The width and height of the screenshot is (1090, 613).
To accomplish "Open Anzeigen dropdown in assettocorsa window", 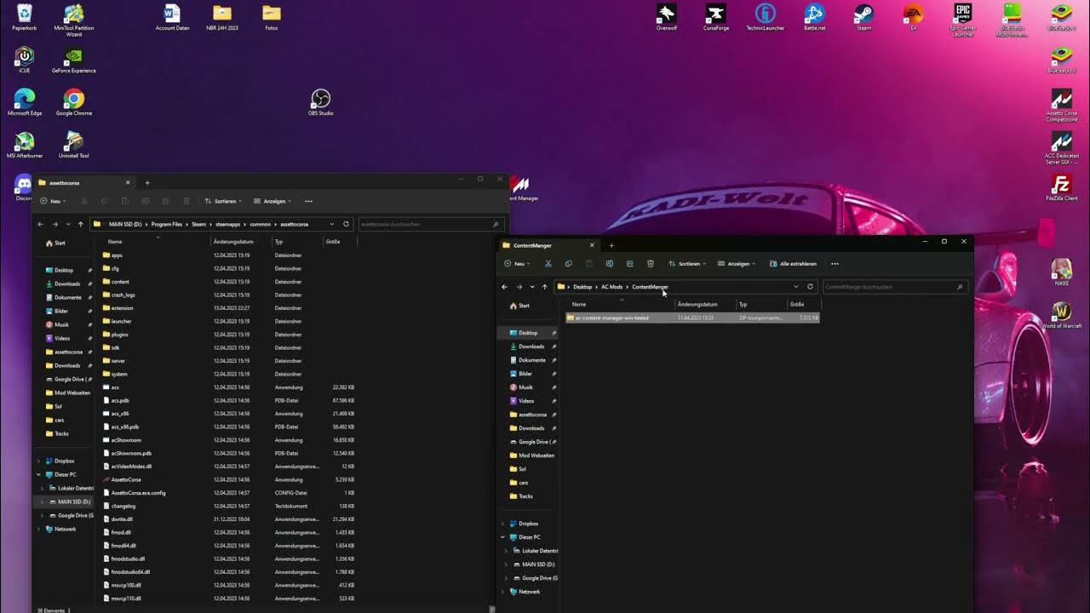I will click(272, 201).
